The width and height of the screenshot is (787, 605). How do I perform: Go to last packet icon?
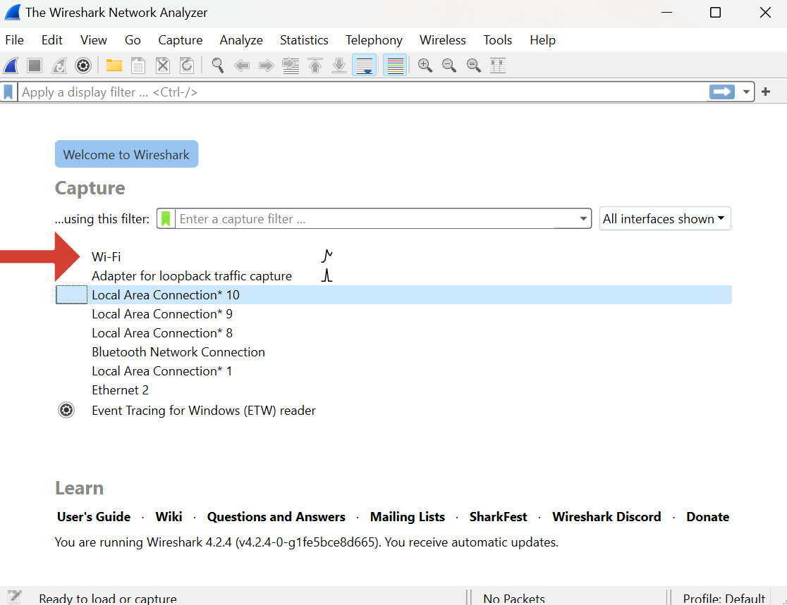pyautogui.click(x=339, y=66)
